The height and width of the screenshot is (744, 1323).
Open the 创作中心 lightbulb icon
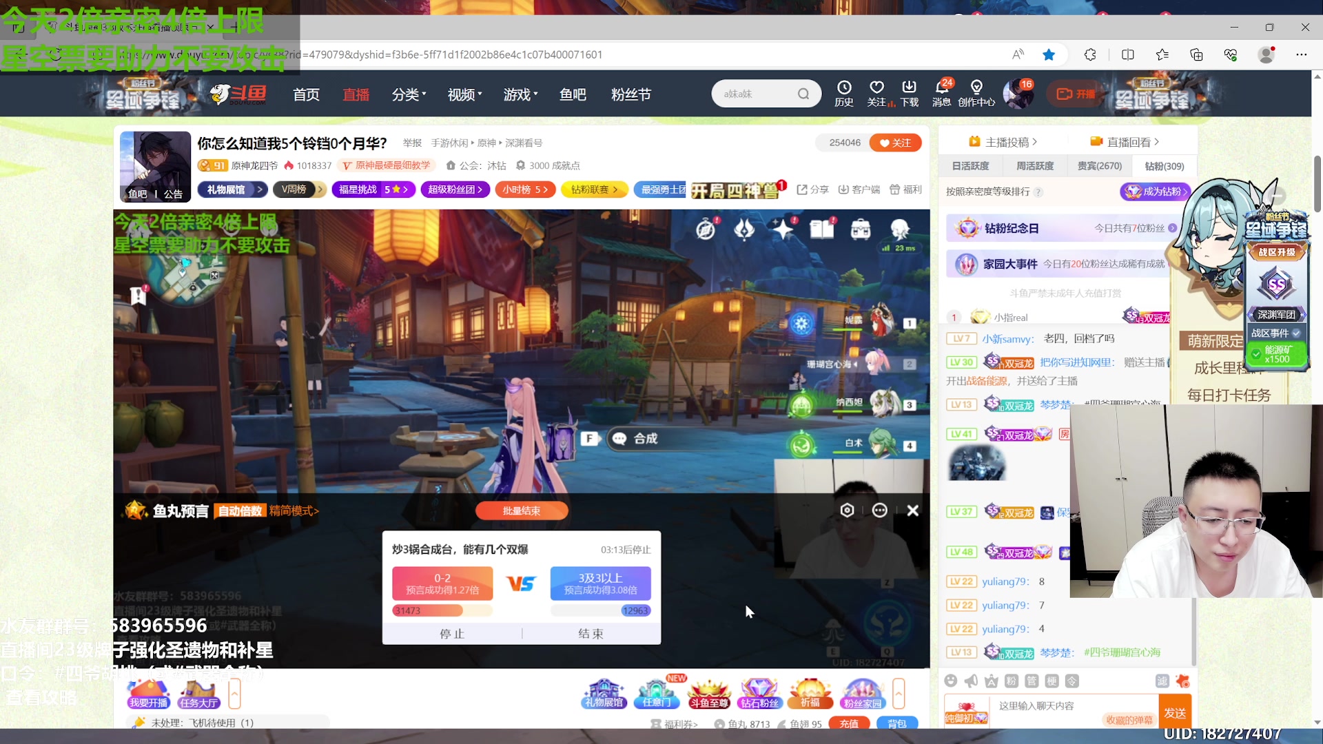[x=976, y=93]
